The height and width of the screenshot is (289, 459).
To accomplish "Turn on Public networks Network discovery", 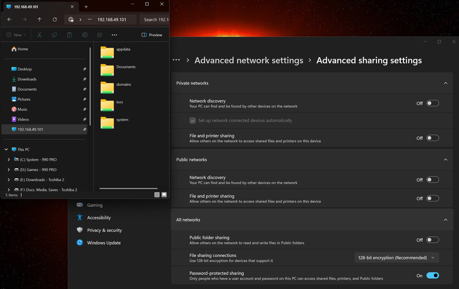I will point(433,180).
